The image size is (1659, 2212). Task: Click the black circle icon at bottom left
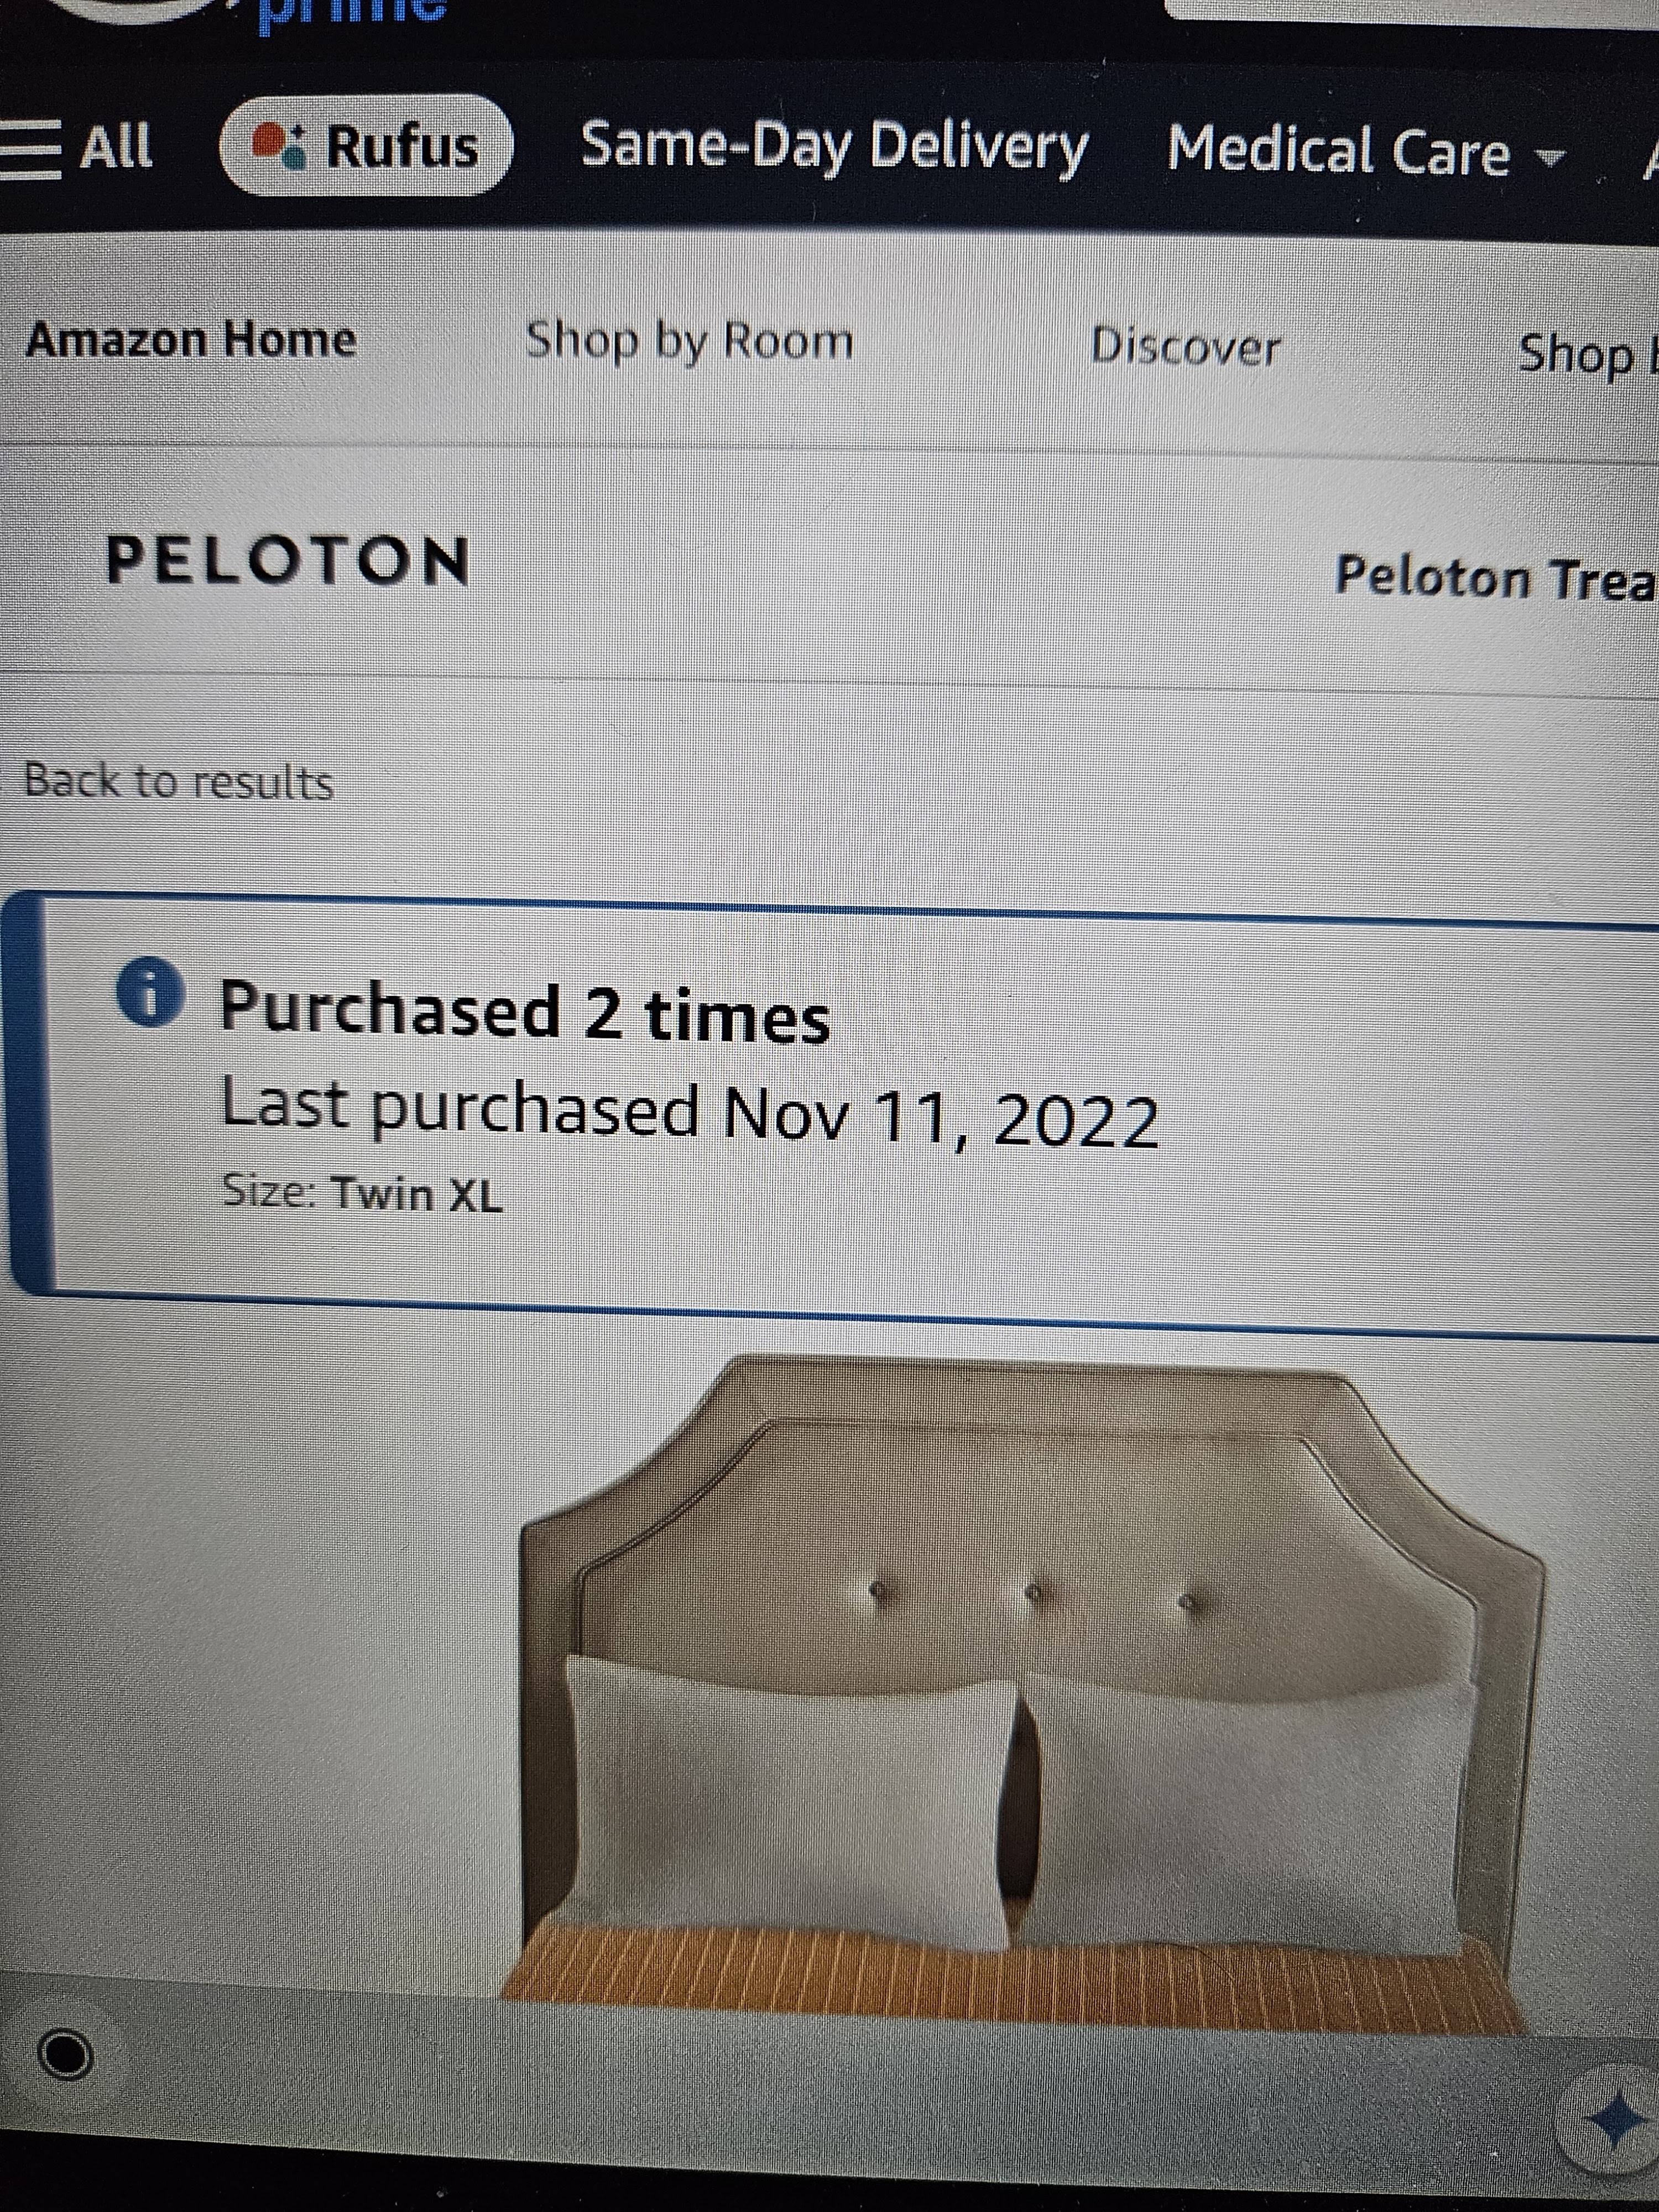click(65, 2057)
